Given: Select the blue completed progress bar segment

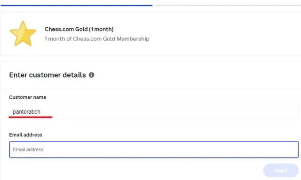Looking at the screenshot, I should point(77,5).
